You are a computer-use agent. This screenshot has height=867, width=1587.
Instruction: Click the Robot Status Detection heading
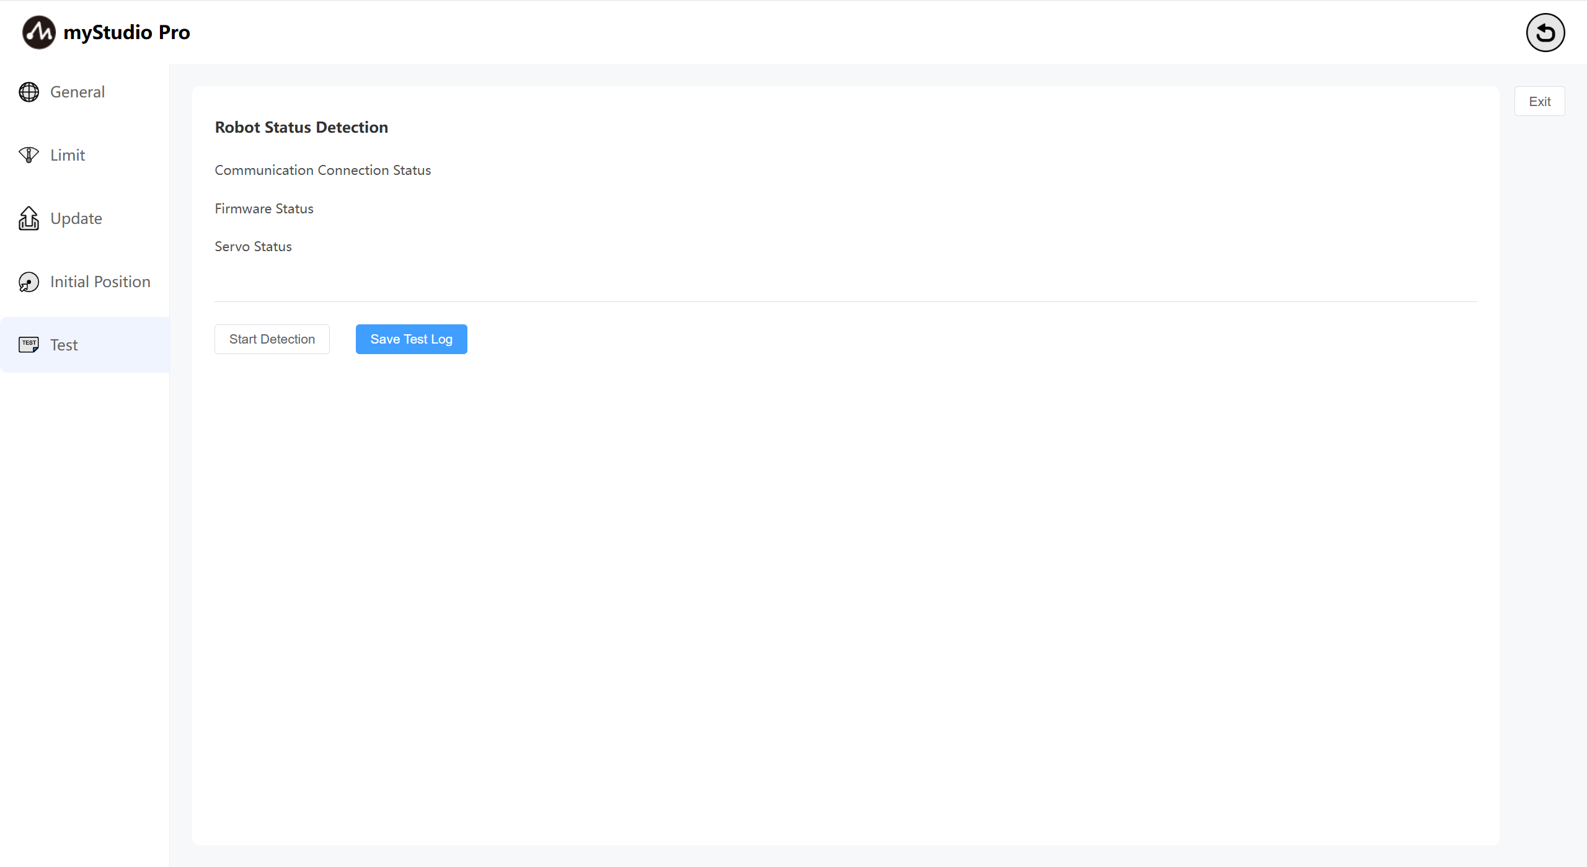[x=301, y=127]
